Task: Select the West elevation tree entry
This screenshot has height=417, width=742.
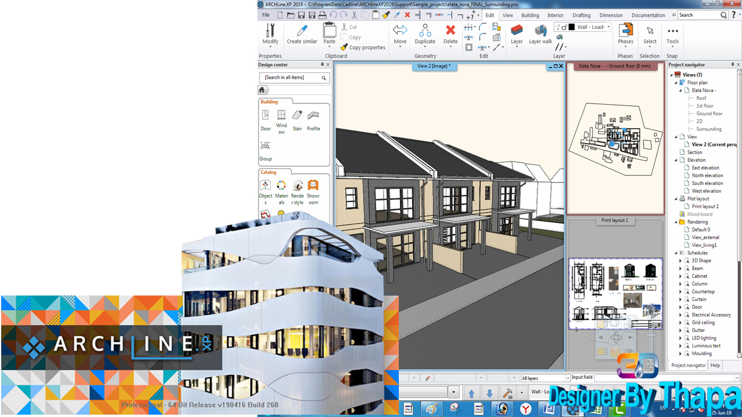Action: click(x=706, y=191)
